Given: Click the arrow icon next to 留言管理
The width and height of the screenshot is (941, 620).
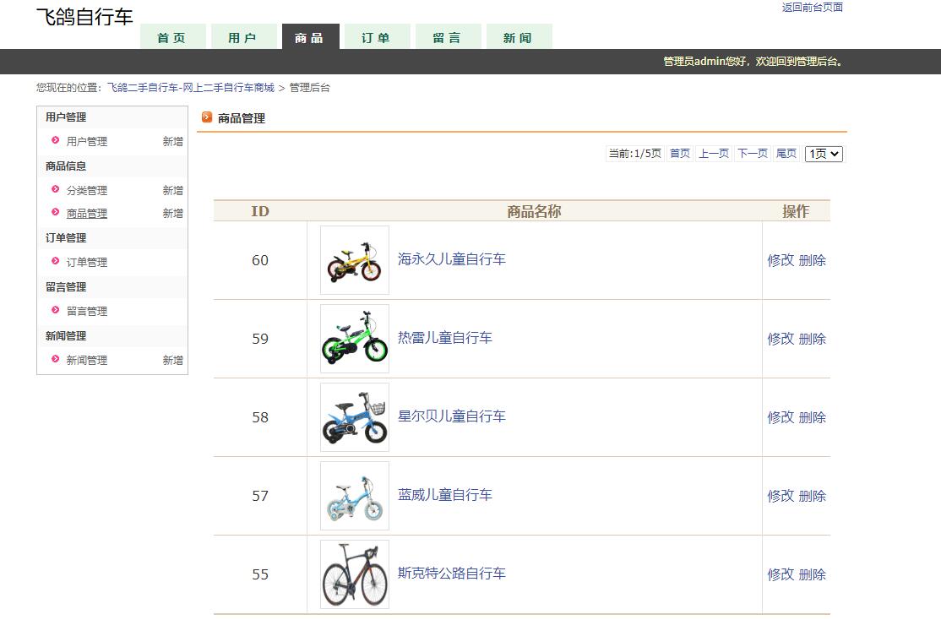Looking at the screenshot, I should (x=54, y=311).
